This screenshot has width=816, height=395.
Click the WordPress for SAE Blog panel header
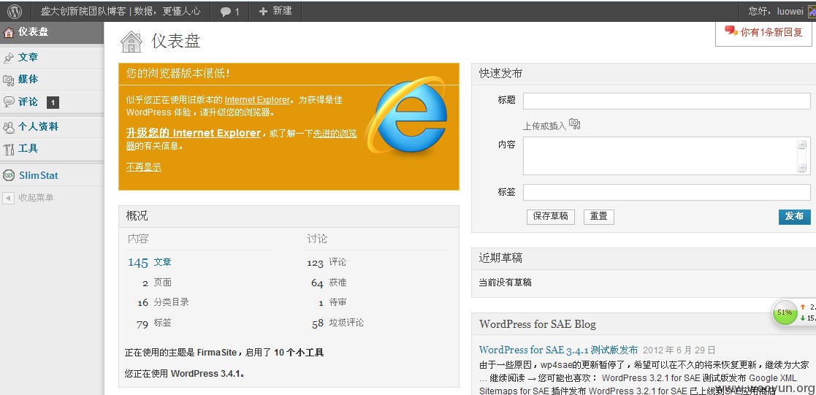pos(644,324)
